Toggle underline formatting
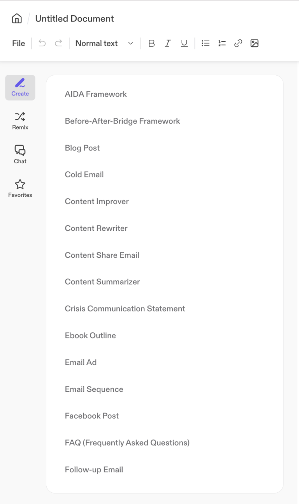The height and width of the screenshot is (504, 299). (184, 43)
